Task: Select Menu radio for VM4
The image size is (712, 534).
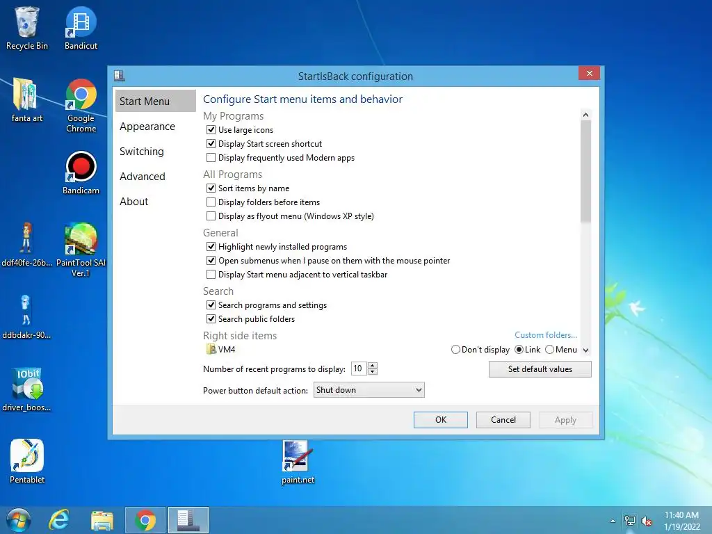Action: tap(549, 350)
